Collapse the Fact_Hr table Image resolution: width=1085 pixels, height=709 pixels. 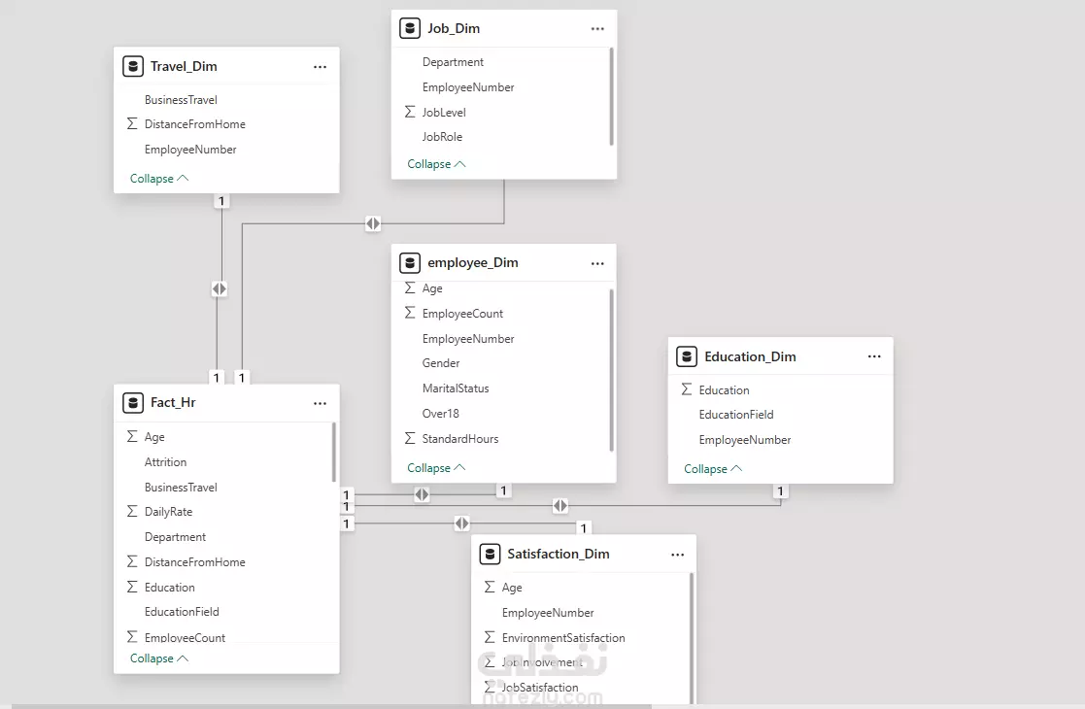[159, 658]
